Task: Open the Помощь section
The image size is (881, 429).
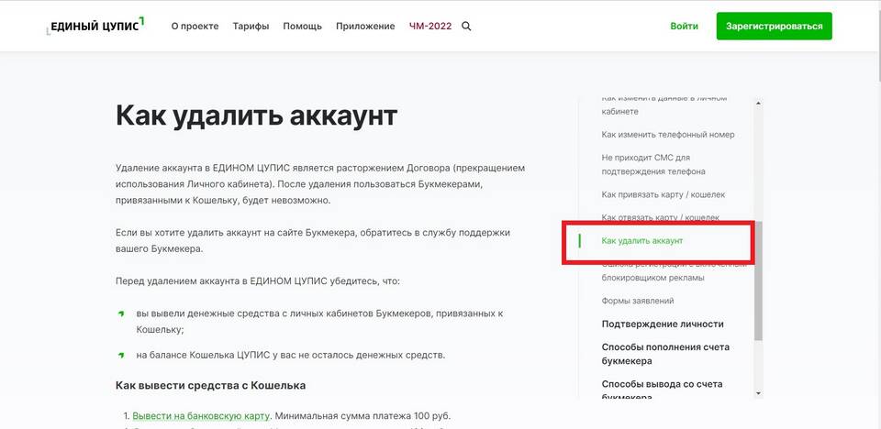Action: [x=302, y=27]
